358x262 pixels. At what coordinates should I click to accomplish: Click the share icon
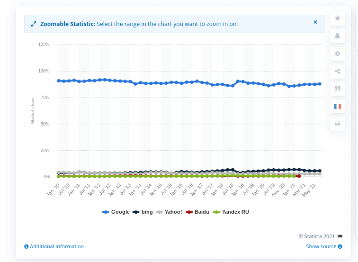pyautogui.click(x=338, y=72)
